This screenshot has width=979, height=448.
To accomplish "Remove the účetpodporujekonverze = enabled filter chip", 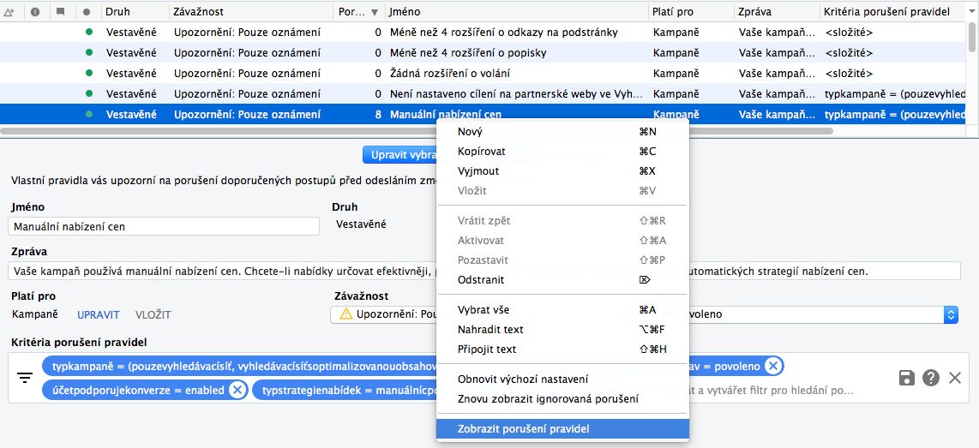I will 237,391.
